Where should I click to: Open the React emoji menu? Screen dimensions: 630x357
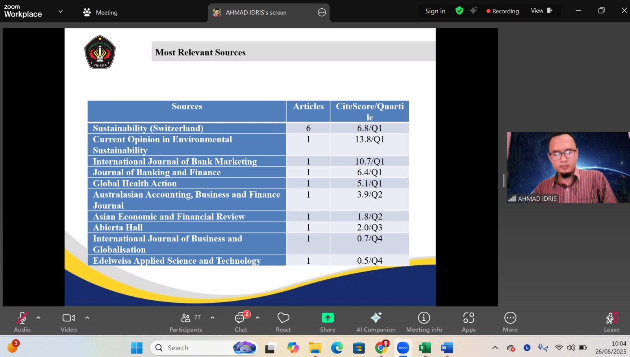click(x=283, y=322)
